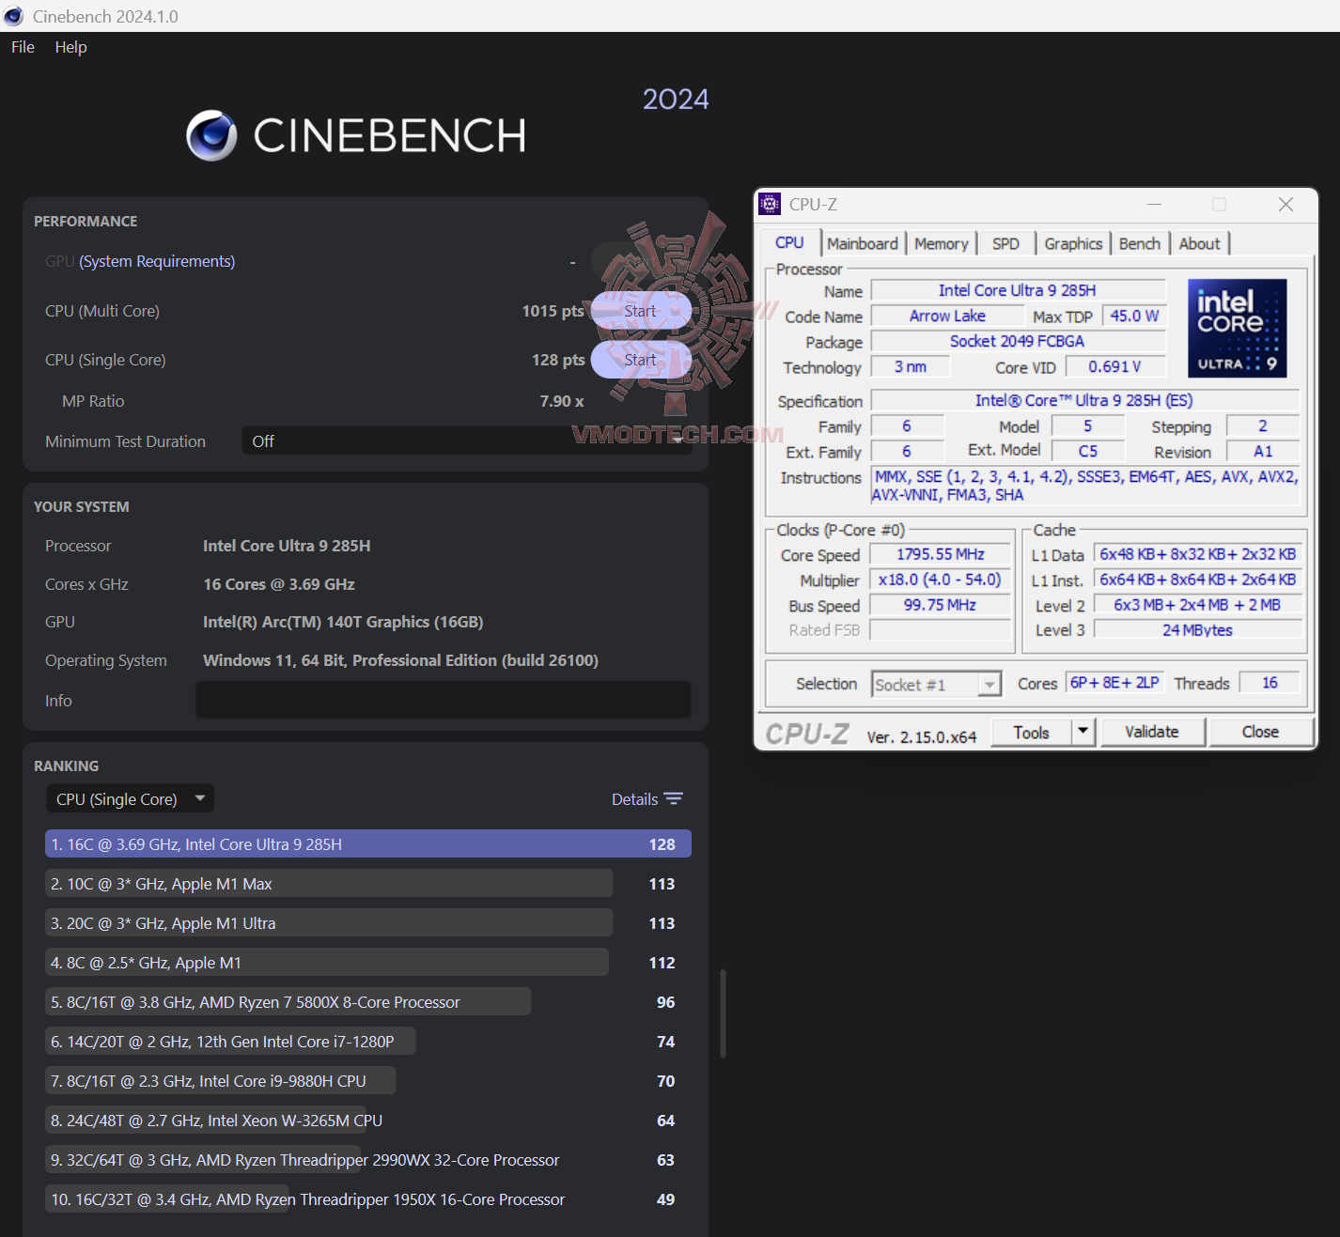Expand the Minimum Test Duration dropdown
This screenshot has width=1340, height=1237.
(x=467, y=441)
